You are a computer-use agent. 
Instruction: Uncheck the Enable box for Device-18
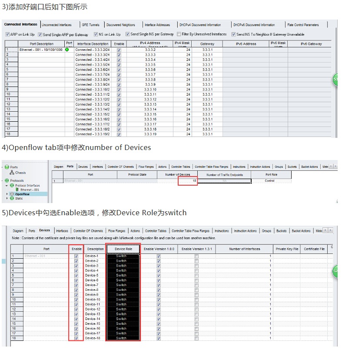pos(76,338)
